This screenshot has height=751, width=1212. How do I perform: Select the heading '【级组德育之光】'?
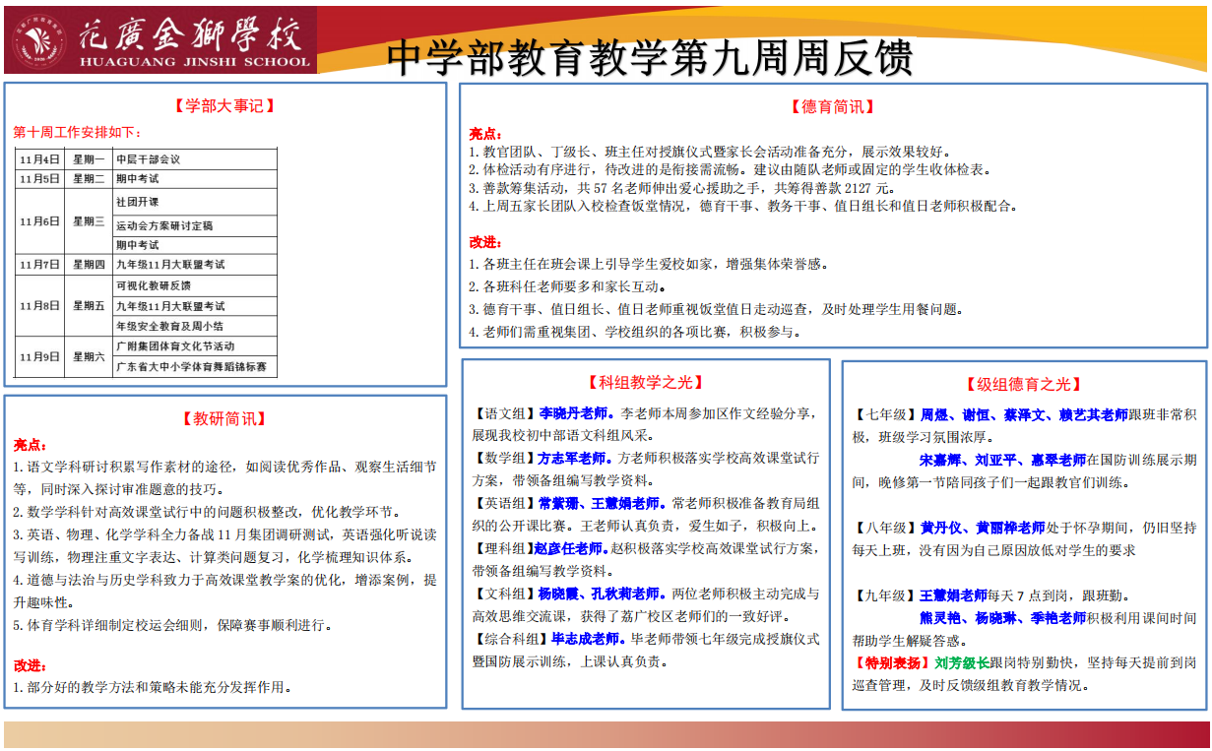pos(1023,385)
